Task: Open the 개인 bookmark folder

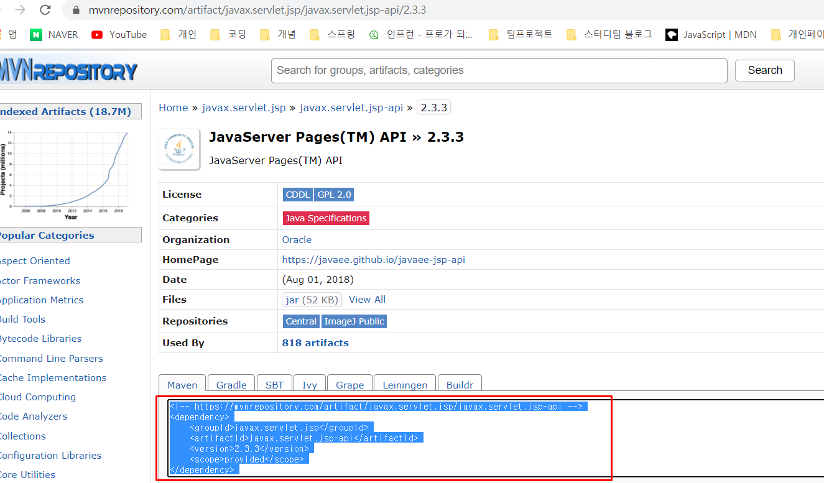Action: tap(178, 35)
